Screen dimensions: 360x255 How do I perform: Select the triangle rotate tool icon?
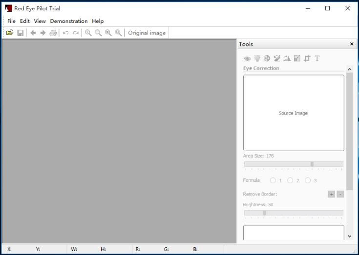pos(287,59)
